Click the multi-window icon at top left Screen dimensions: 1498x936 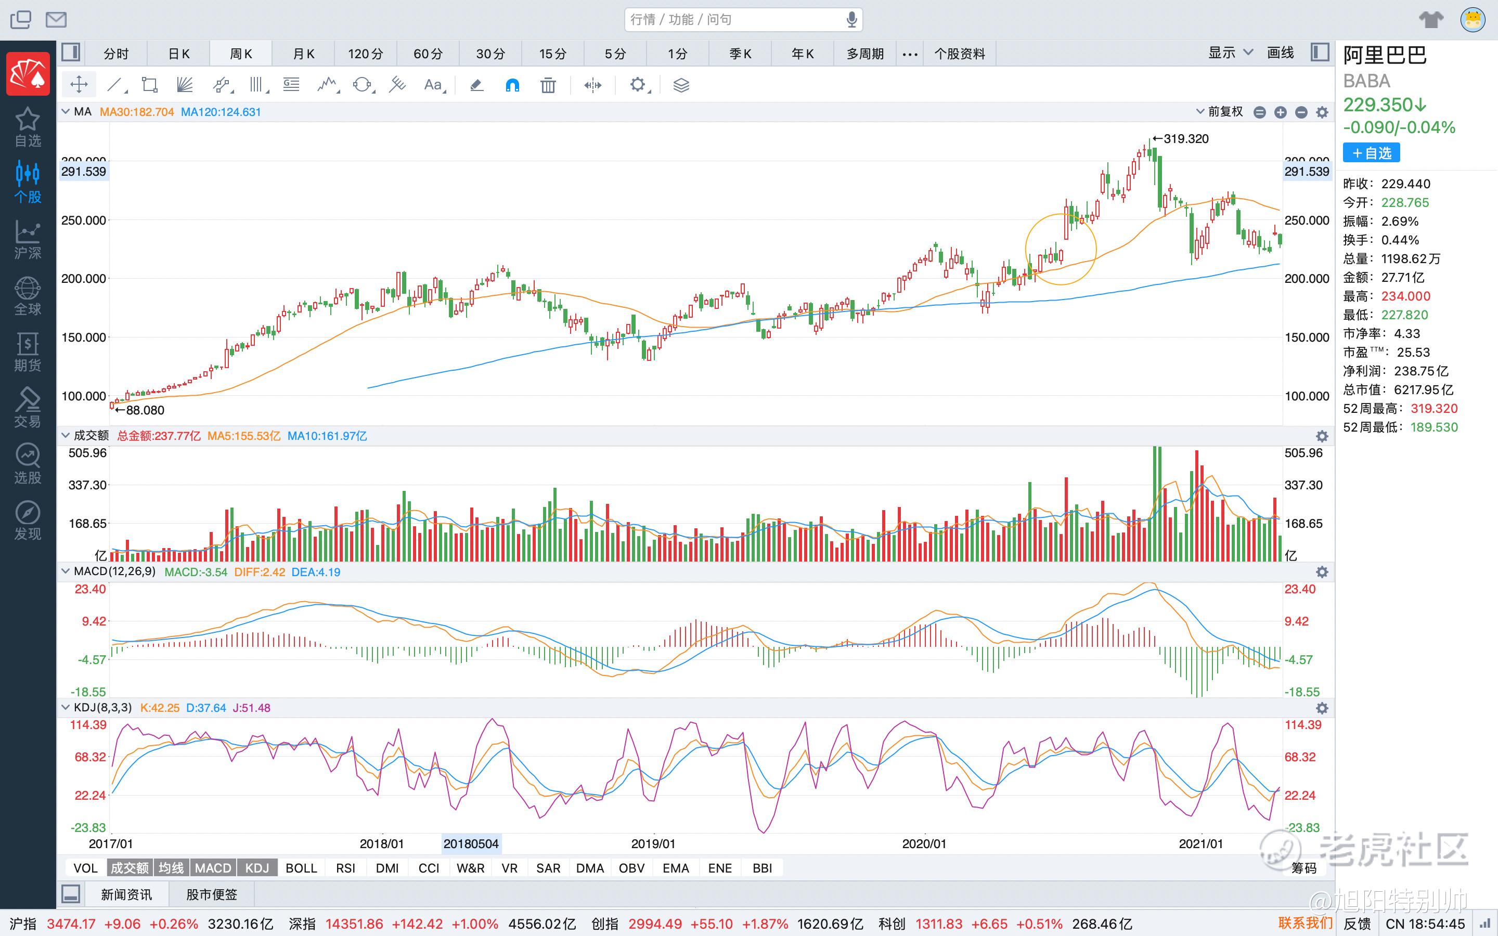pos(20,20)
